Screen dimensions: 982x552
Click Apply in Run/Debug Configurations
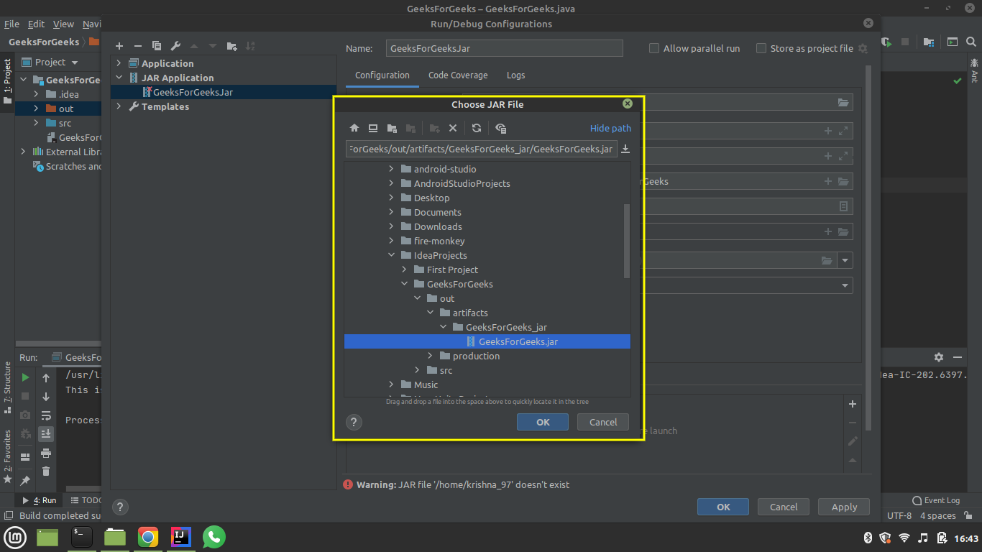(x=844, y=507)
